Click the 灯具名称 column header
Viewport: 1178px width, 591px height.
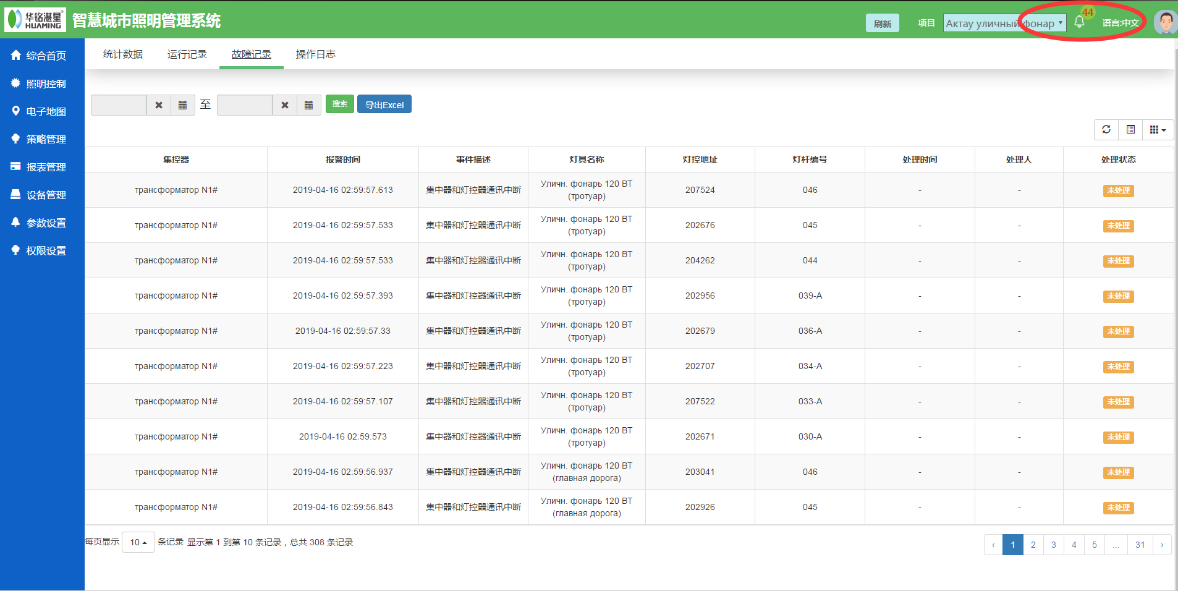pyautogui.click(x=587, y=159)
